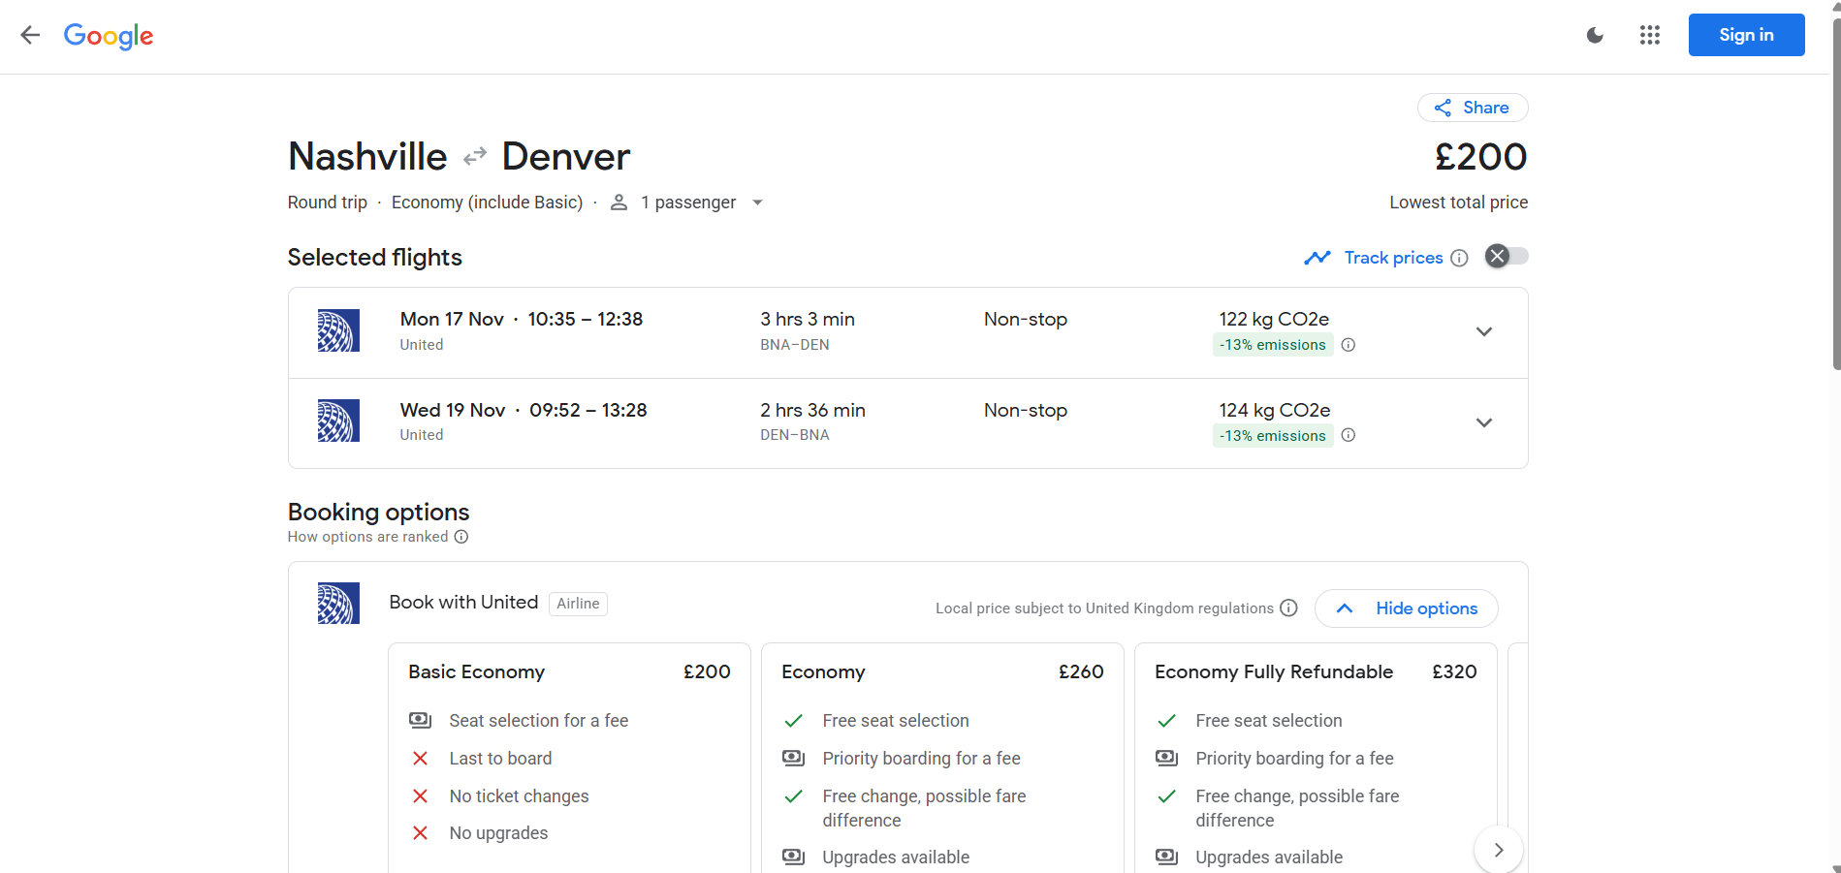Open the 1 passenger dropdown

tap(687, 203)
